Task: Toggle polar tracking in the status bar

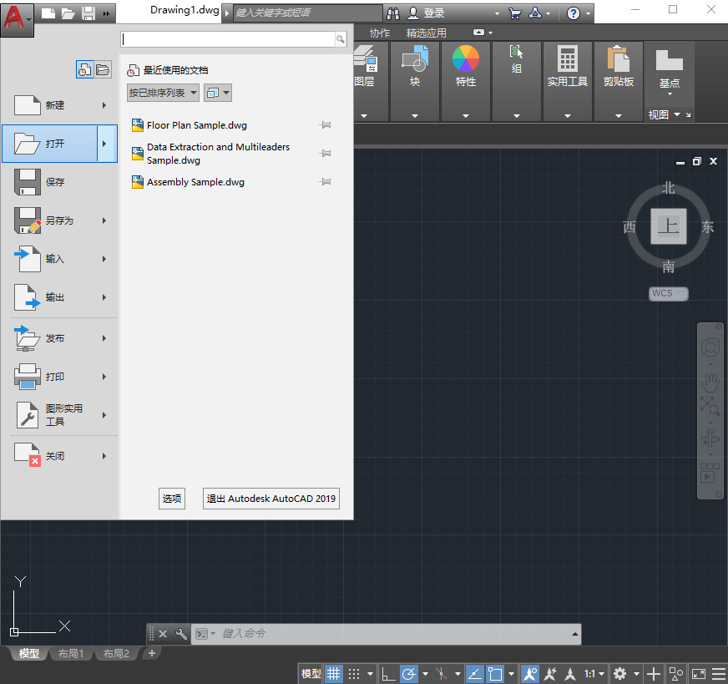Action: click(x=409, y=673)
